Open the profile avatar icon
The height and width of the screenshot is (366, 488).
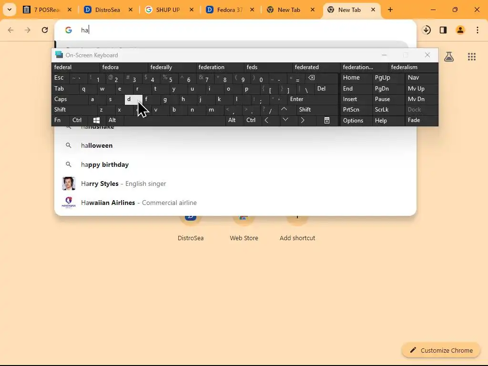460,30
